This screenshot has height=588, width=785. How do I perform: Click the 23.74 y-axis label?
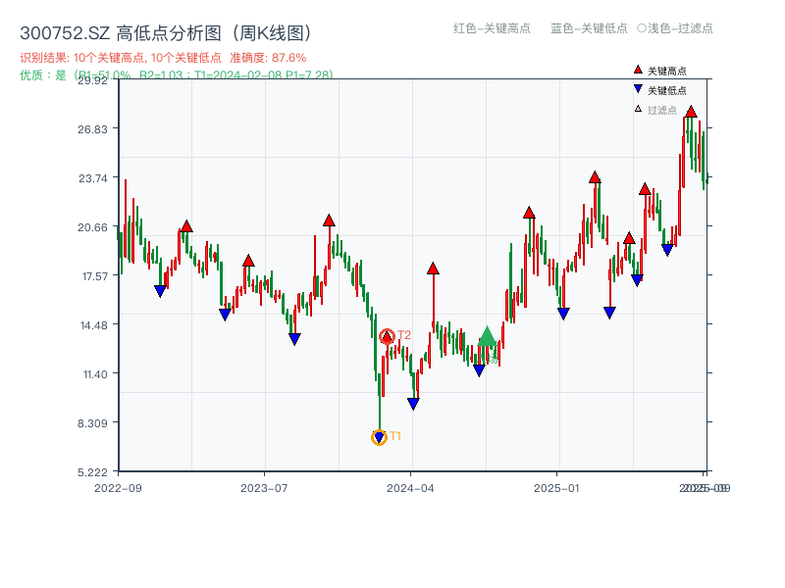click(x=92, y=178)
